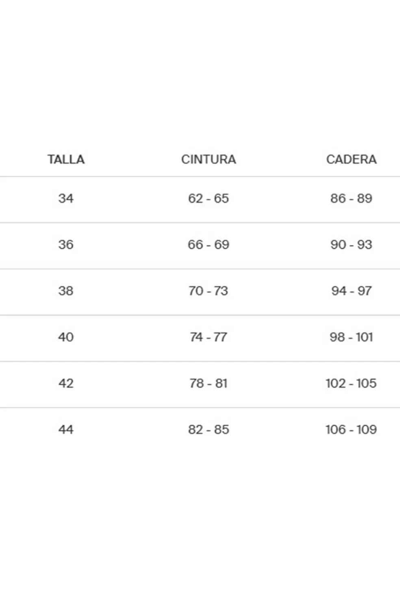Click the CINTURA column header
Screen dimensions: 400x601
coord(209,159)
